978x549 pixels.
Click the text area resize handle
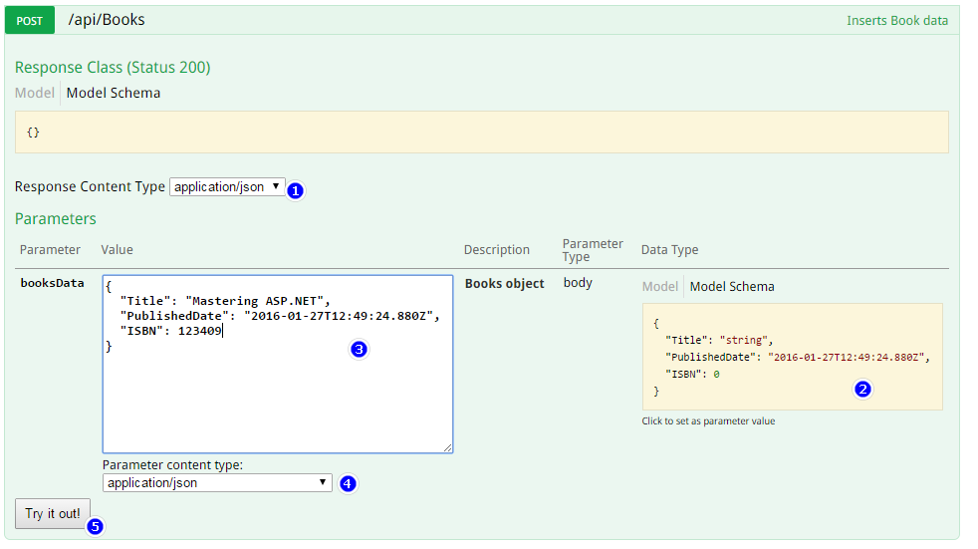click(448, 448)
